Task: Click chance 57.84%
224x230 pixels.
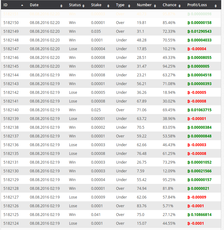Action: coord(169,197)
